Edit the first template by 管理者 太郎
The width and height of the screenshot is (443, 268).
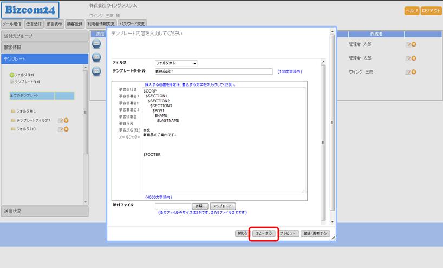coord(408,44)
